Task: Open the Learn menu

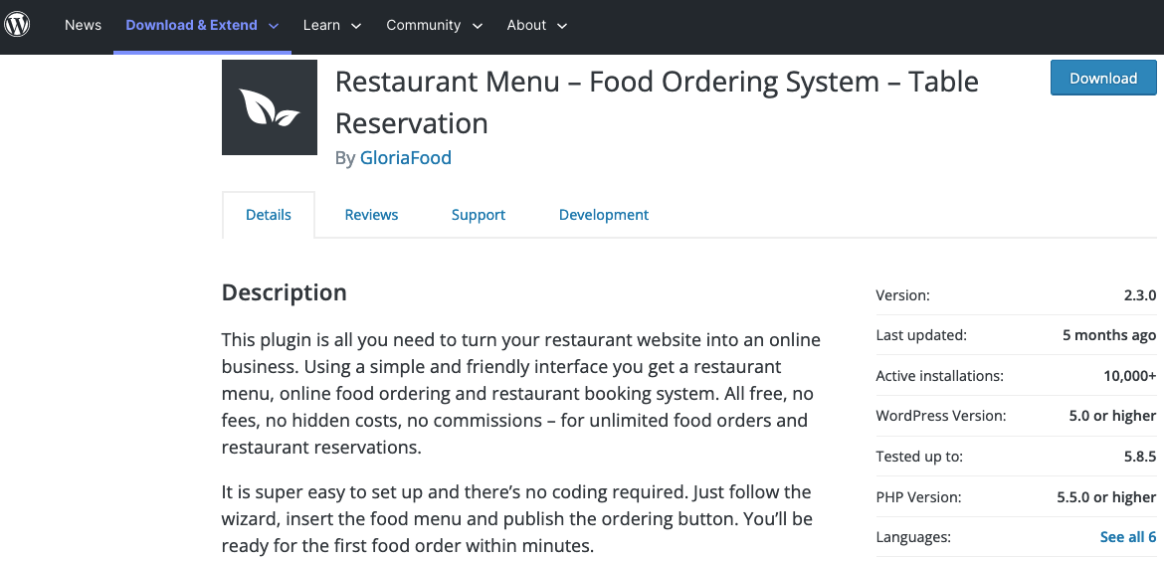Action: 321,25
